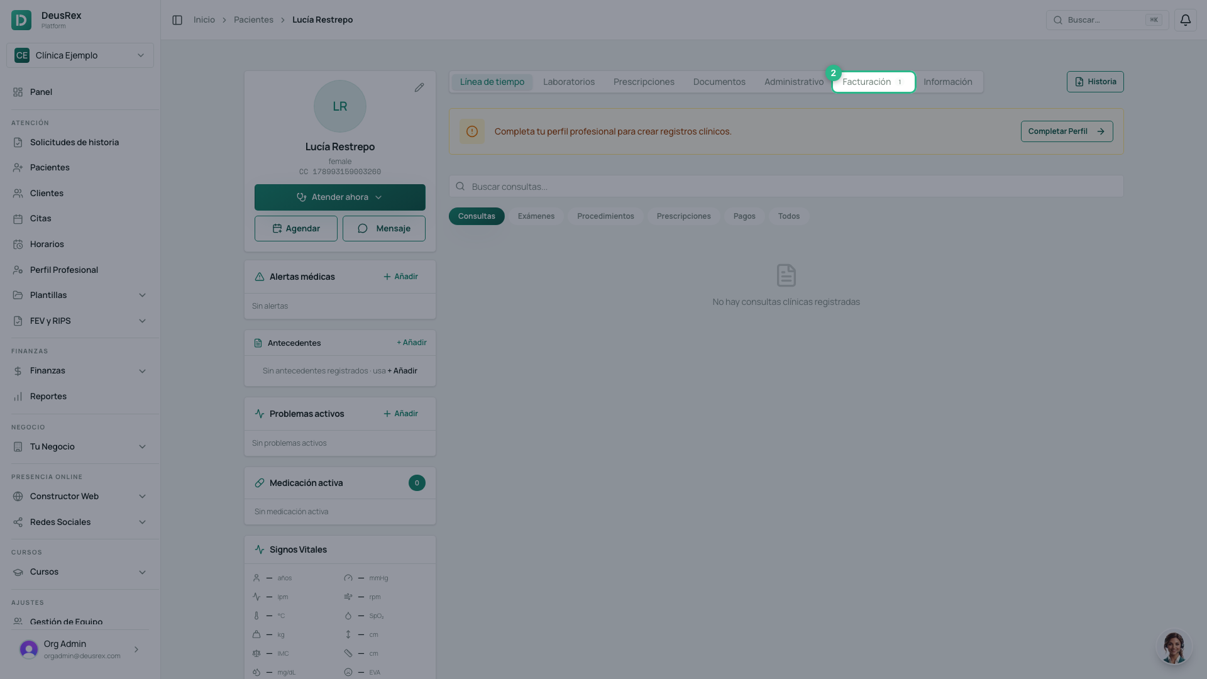Viewport: 1207px width, 679px height.
Task: Click the warning icon in profile banner
Action: pyautogui.click(x=472, y=131)
